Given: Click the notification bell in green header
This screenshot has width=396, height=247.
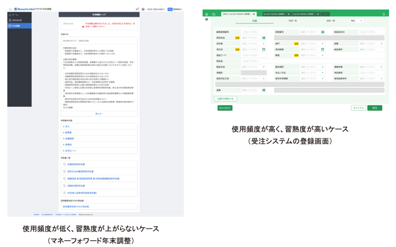Looking at the screenshot, I should click(383, 14).
